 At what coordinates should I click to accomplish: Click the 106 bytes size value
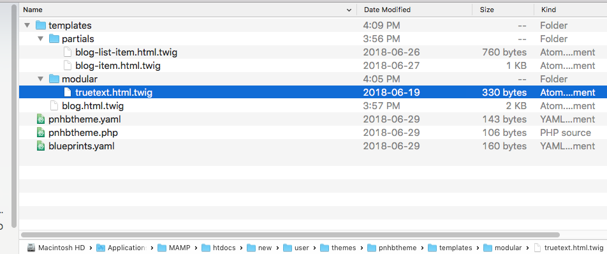[x=504, y=133]
